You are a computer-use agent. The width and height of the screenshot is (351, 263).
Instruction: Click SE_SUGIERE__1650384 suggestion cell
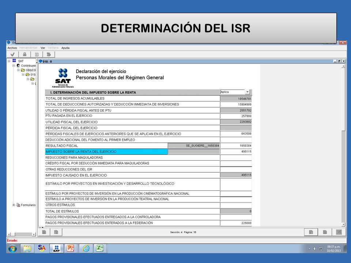point(194,146)
